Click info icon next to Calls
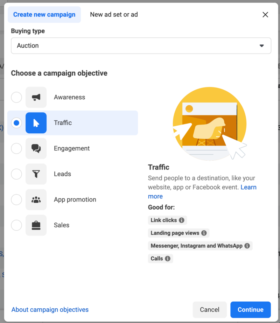This screenshot has height=323, width=280. point(168,259)
